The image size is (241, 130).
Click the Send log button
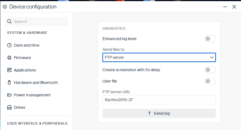pos(159,113)
